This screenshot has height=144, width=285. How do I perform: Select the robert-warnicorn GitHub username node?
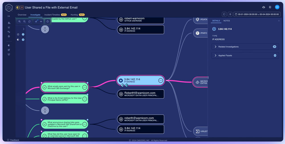[141, 20]
